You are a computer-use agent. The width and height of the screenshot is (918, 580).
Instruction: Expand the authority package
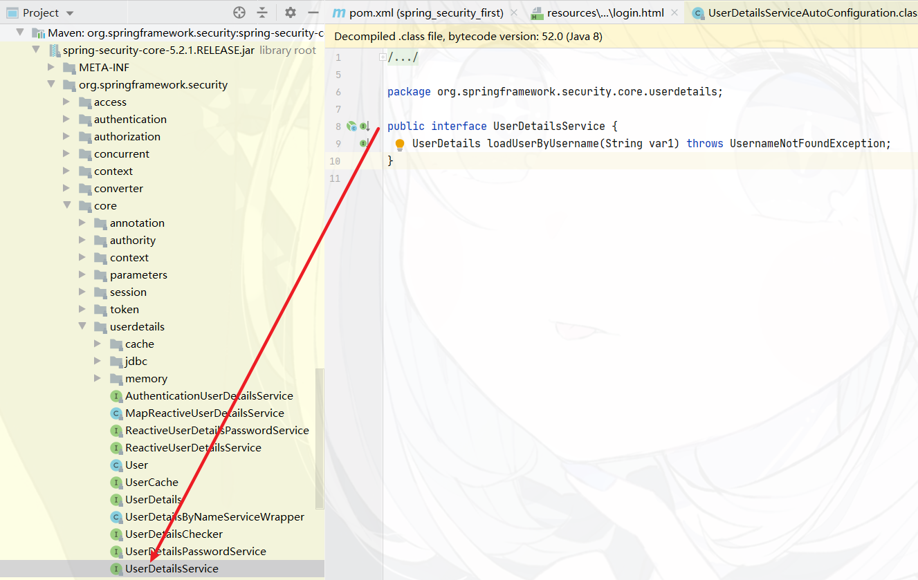pos(82,240)
